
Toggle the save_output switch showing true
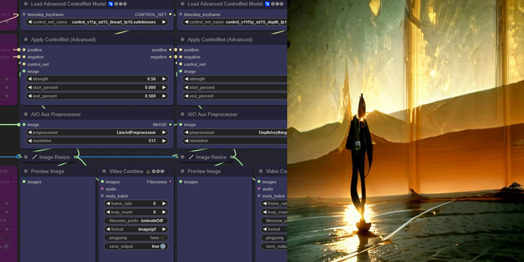pyautogui.click(x=163, y=246)
